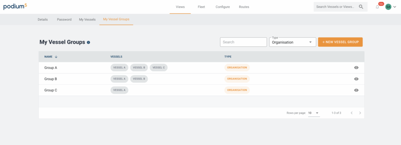This screenshot has height=145, width=401.
Task: Open the Routes menu
Action: coord(244,7)
